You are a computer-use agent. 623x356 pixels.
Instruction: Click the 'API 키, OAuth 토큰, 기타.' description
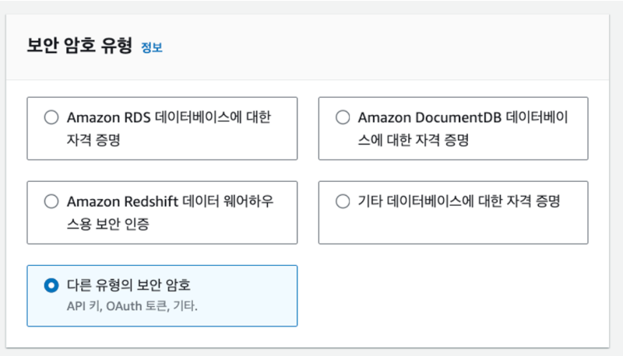coord(132,306)
